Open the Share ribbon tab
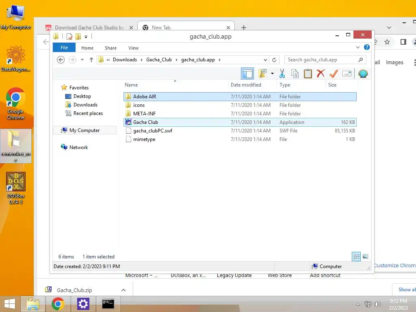This screenshot has width=416, height=312. click(110, 48)
